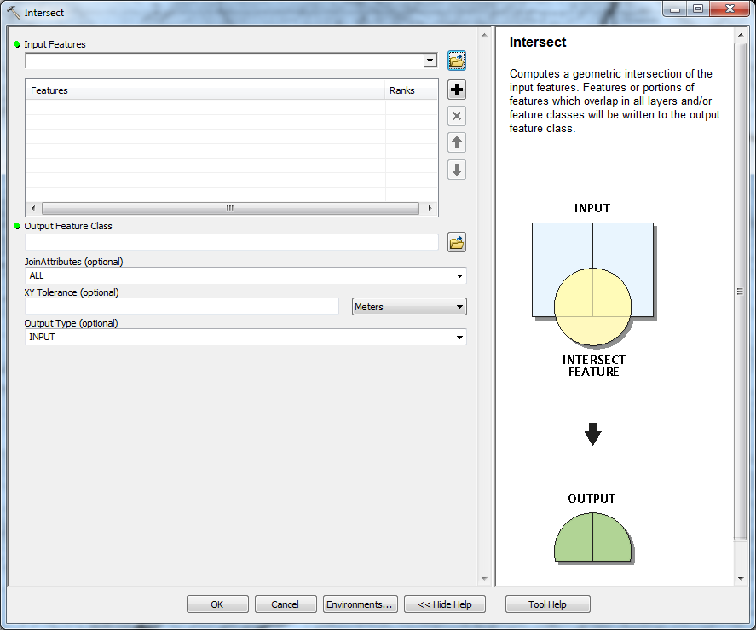This screenshot has height=630, width=756.
Task: Remove selected feature with X icon
Action: 457,117
